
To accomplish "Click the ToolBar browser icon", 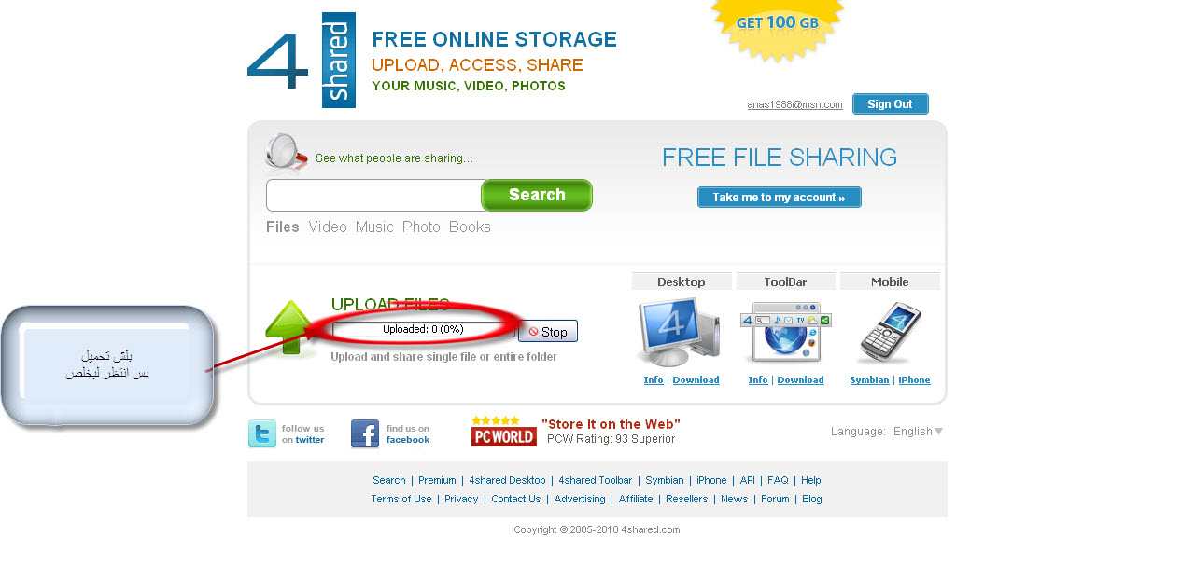I will (x=786, y=332).
